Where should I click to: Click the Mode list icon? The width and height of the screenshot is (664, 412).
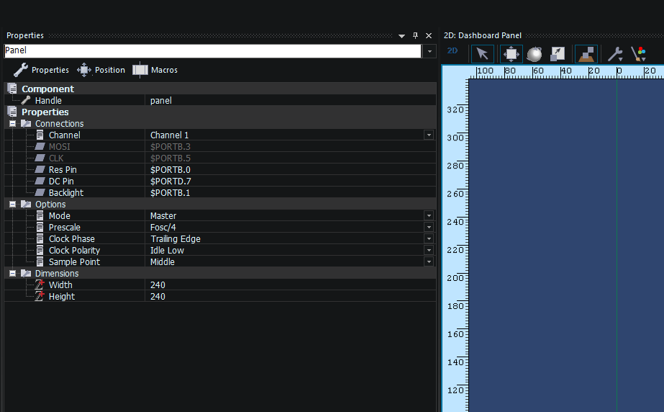coord(40,215)
